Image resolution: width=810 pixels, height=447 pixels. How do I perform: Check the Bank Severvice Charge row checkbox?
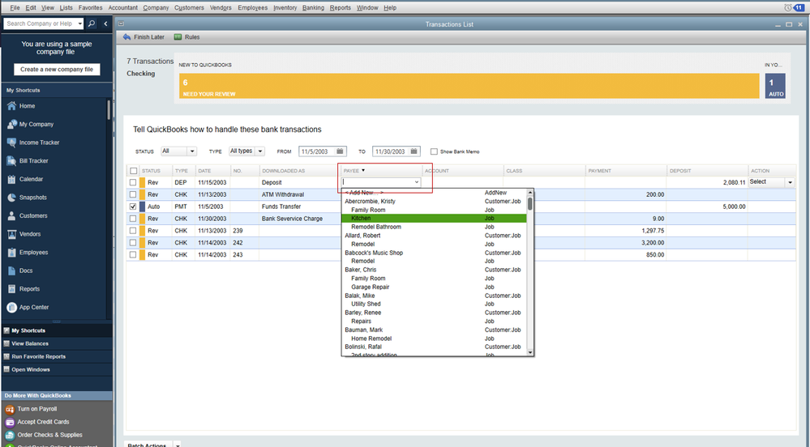[133, 219]
